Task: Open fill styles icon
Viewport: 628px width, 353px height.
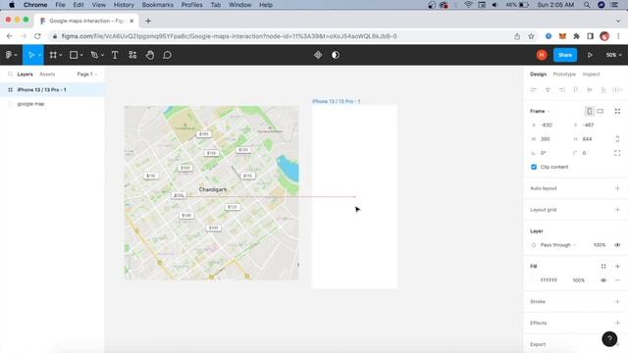Action: coord(603,266)
